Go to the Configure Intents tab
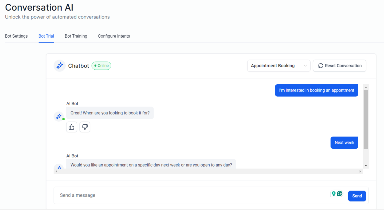 [114, 36]
